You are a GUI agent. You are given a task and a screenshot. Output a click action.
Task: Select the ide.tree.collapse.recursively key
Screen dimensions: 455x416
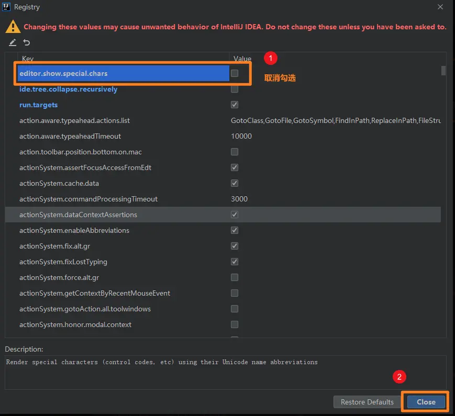(68, 89)
